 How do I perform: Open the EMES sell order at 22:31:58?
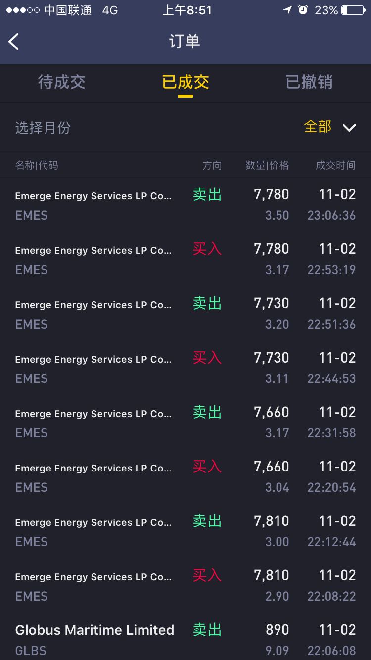[185, 423]
